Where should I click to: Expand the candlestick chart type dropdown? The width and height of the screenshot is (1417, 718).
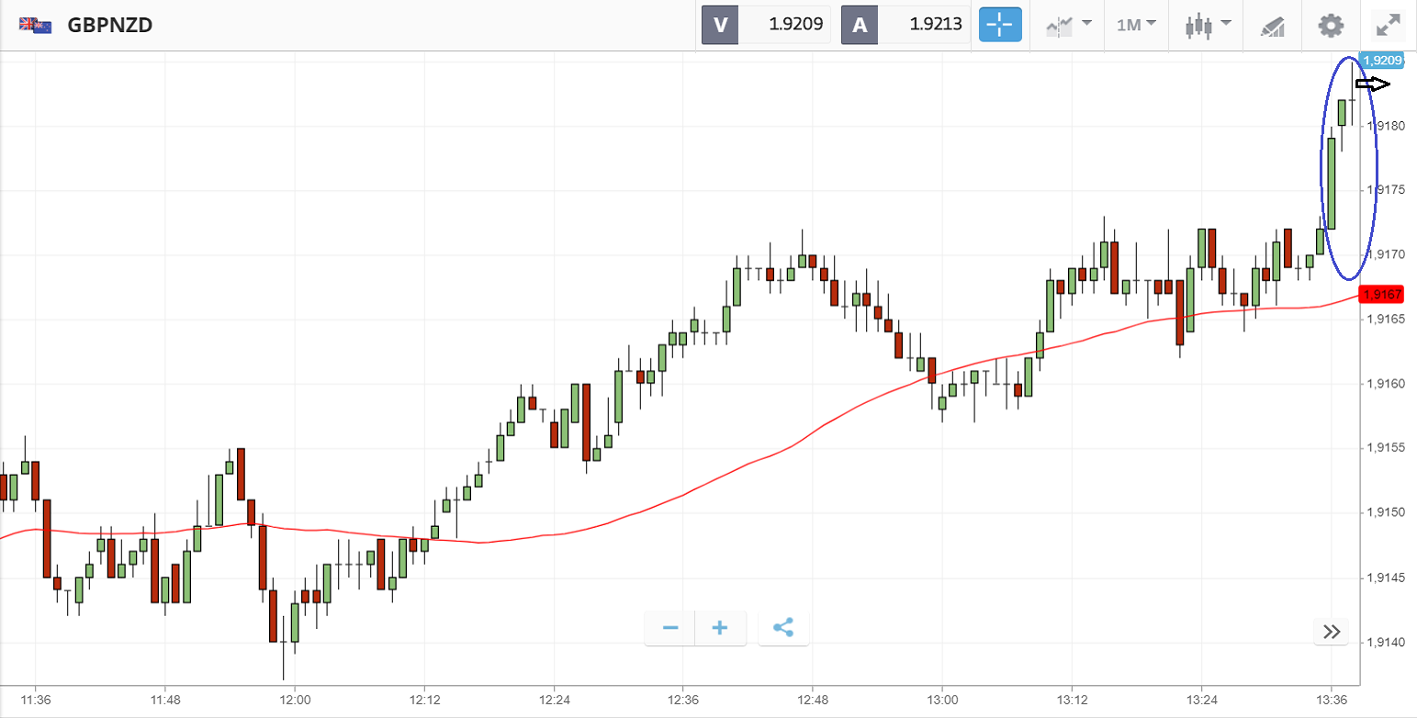point(1207,25)
